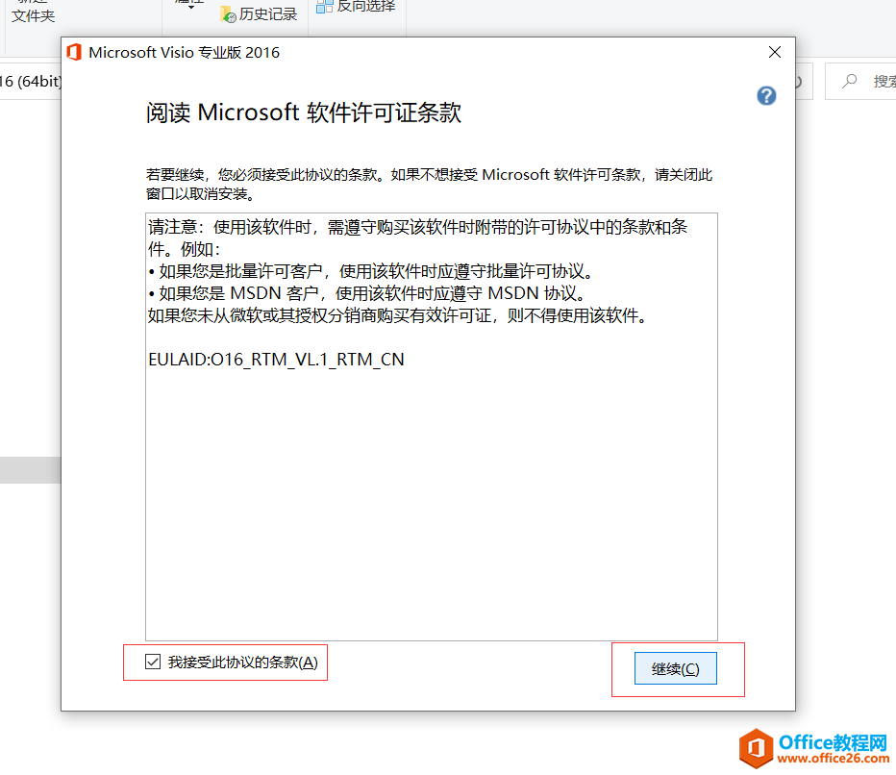Click the blue help question mark icon

point(766,95)
